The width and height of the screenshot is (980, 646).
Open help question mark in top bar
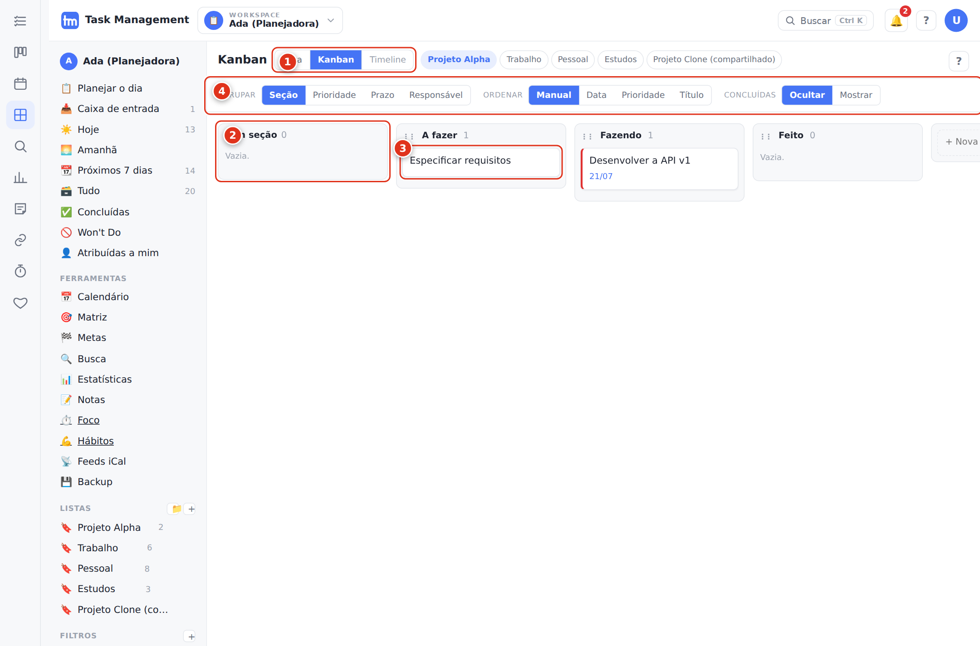(x=926, y=21)
